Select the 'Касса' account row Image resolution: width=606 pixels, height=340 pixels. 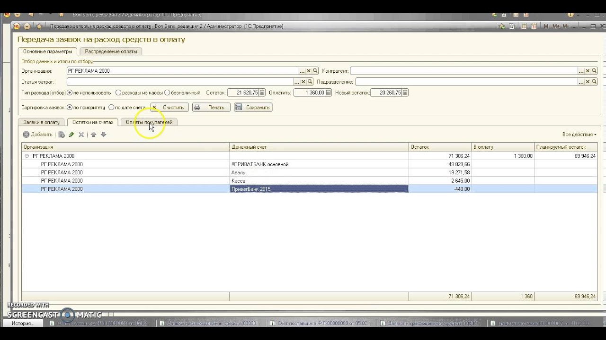[x=310, y=181]
